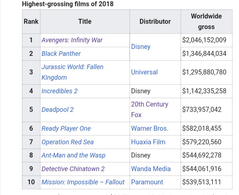239x195 pixels.
Task: Select the Deadpool 2 title link
Action: pos(57,110)
